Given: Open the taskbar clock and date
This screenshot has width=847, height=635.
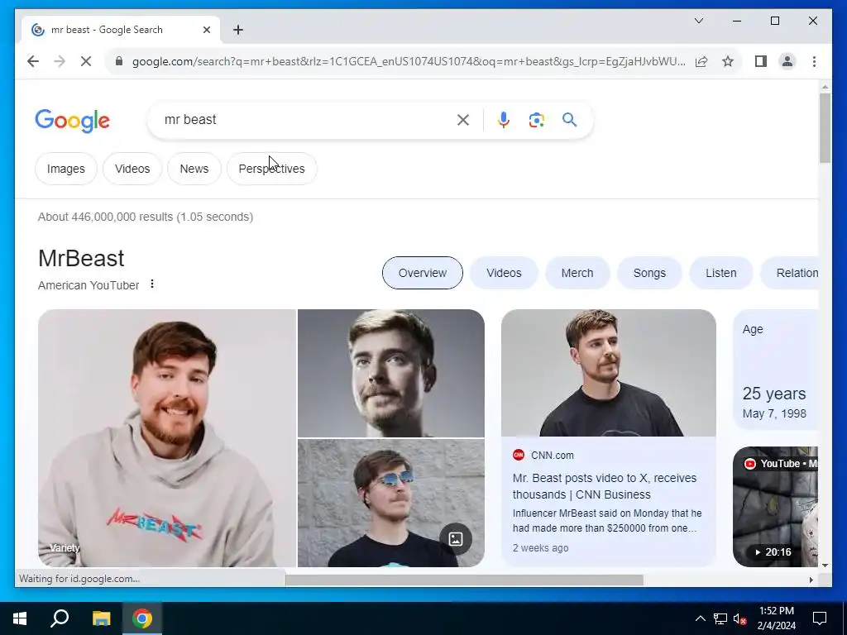Looking at the screenshot, I should pyautogui.click(x=776, y=618).
